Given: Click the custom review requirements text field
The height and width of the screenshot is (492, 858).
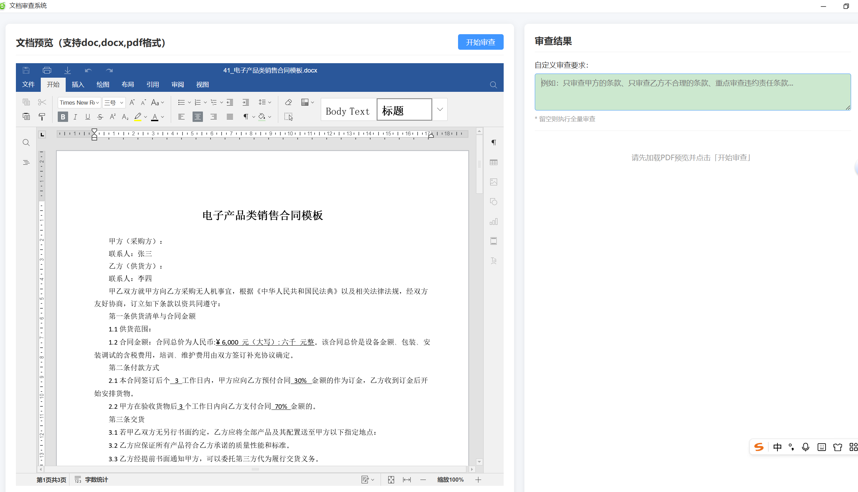Looking at the screenshot, I should pos(692,92).
